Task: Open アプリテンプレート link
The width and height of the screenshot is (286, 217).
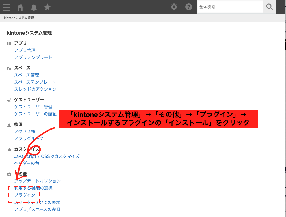Action: click(x=33, y=57)
